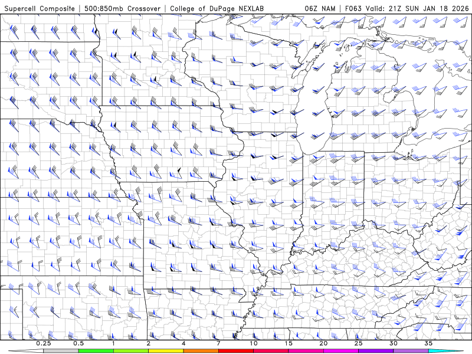472x354 pixels.
Task: Click the legend value 35
Action: [428, 343]
